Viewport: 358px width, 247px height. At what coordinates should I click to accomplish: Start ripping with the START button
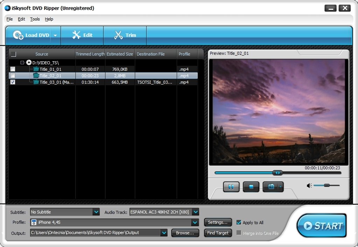(322, 226)
